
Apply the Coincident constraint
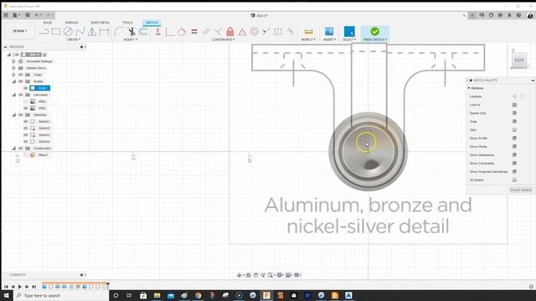(x=169, y=32)
